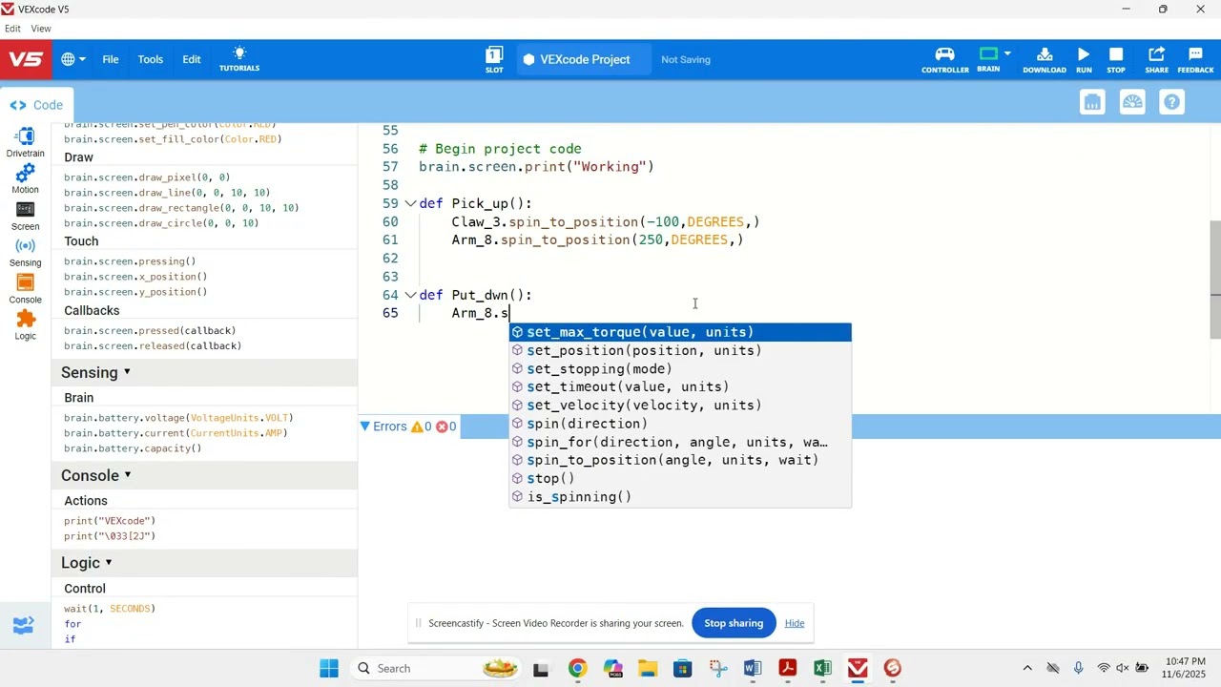
Task: Open the Windows Start menu
Action: [329, 668]
